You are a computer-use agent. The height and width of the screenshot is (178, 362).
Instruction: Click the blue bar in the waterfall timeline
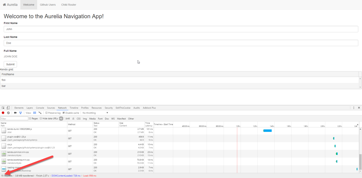(x=267, y=131)
